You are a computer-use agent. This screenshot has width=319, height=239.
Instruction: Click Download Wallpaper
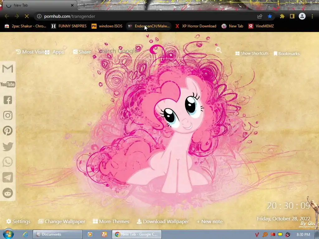163,221
